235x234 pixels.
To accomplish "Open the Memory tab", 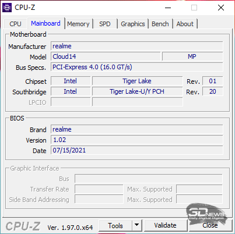I will pos(78,24).
